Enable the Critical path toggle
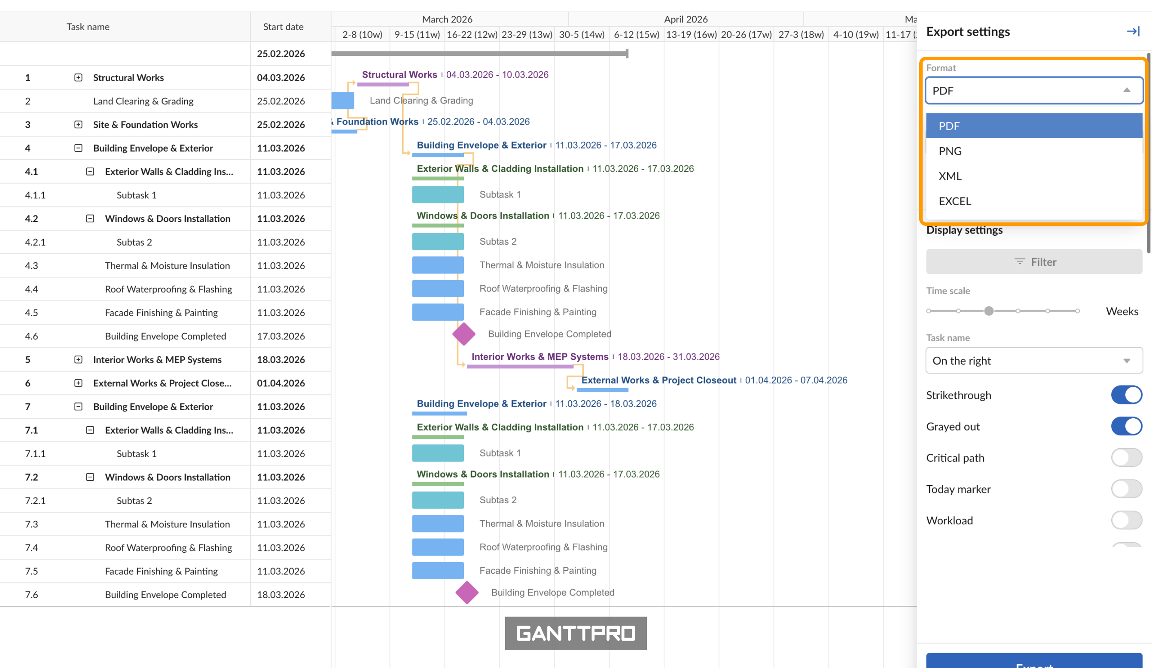1152x669 pixels. [1126, 458]
